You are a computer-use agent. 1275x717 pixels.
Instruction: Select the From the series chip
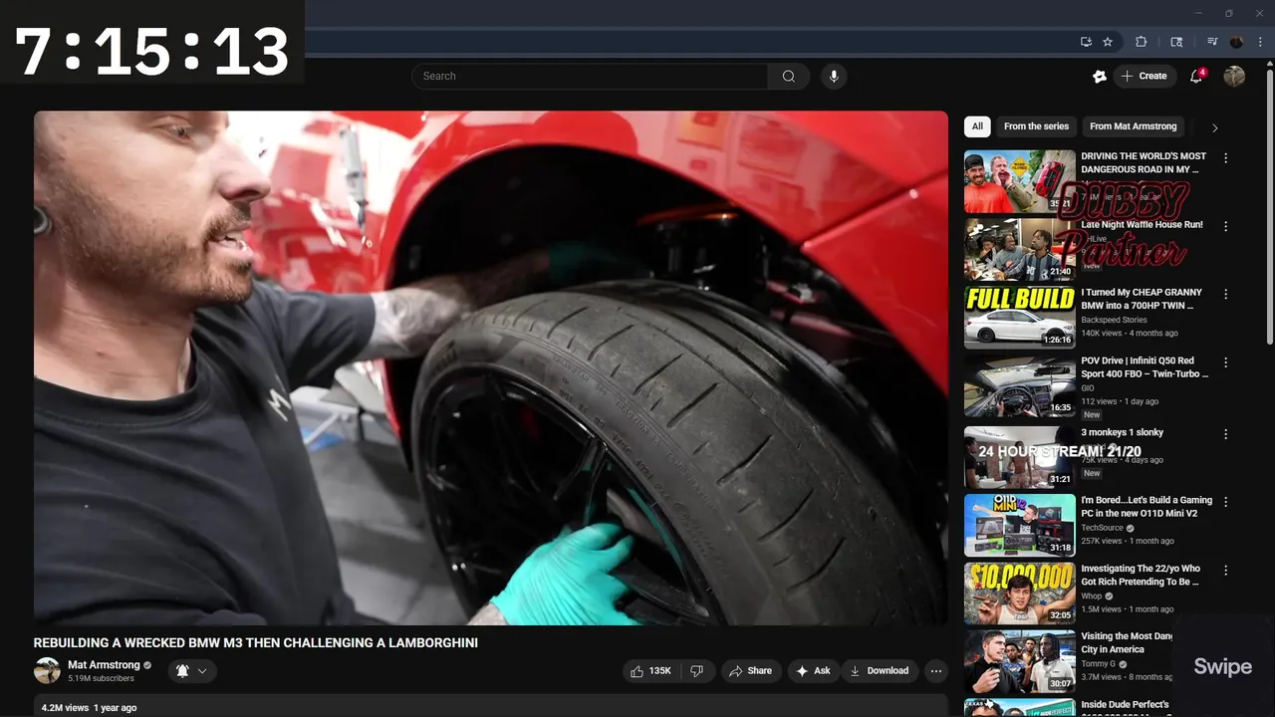(1036, 126)
